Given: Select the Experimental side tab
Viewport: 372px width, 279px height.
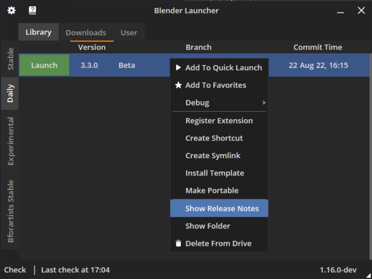Looking at the screenshot, I should tap(10, 141).
